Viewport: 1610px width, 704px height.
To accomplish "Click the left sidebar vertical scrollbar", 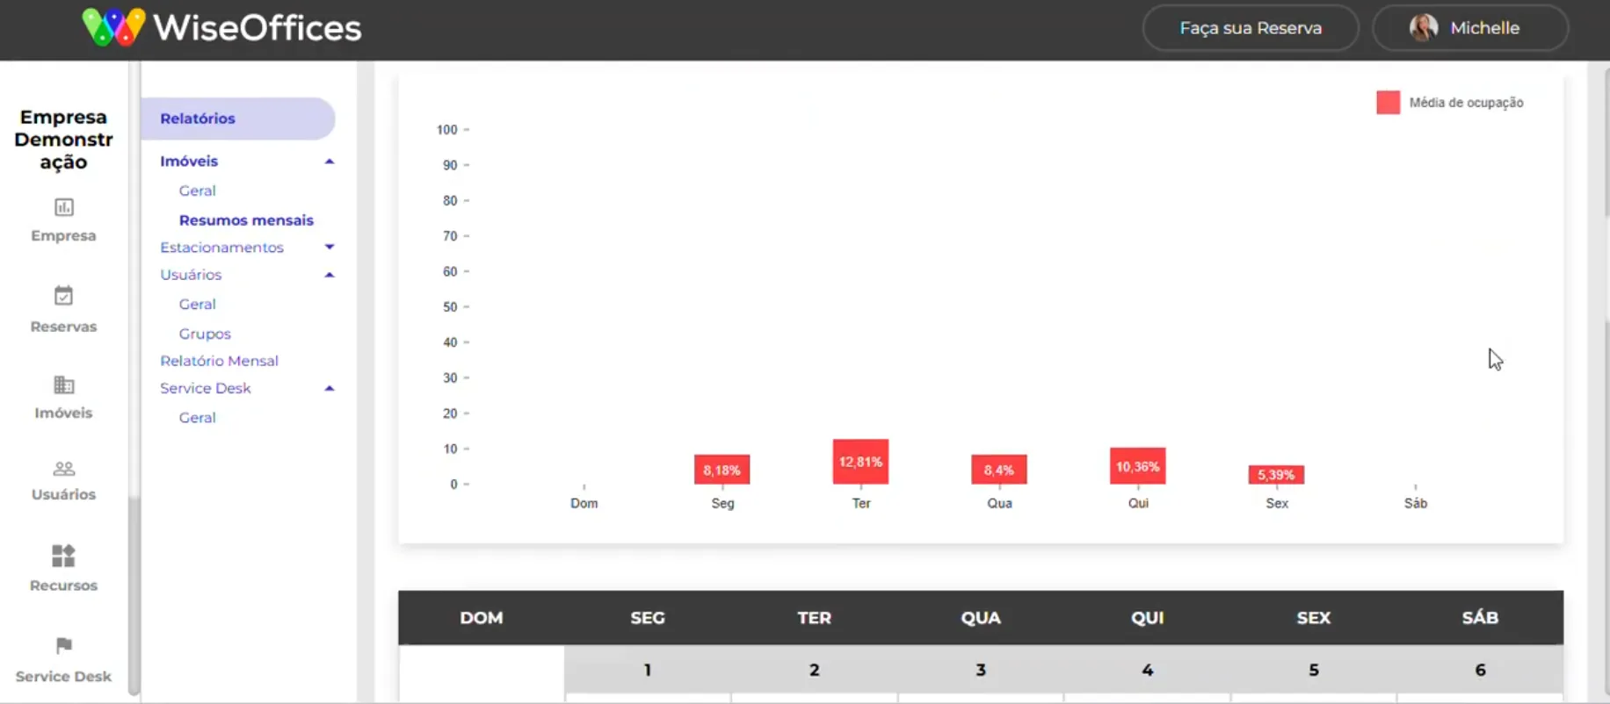I will pos(134,595).
